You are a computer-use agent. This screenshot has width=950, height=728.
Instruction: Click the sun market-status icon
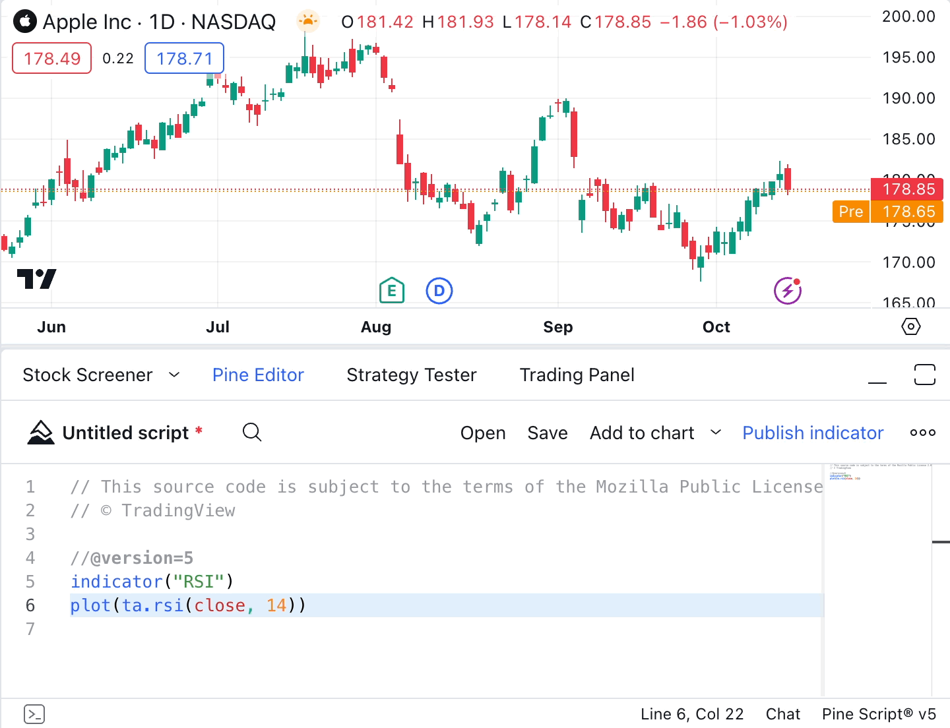307,21
